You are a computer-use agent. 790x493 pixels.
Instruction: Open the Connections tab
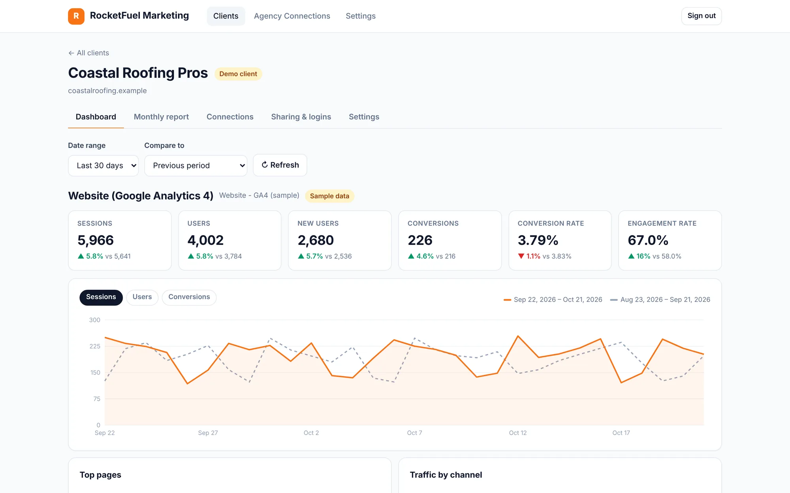(230, 117)
